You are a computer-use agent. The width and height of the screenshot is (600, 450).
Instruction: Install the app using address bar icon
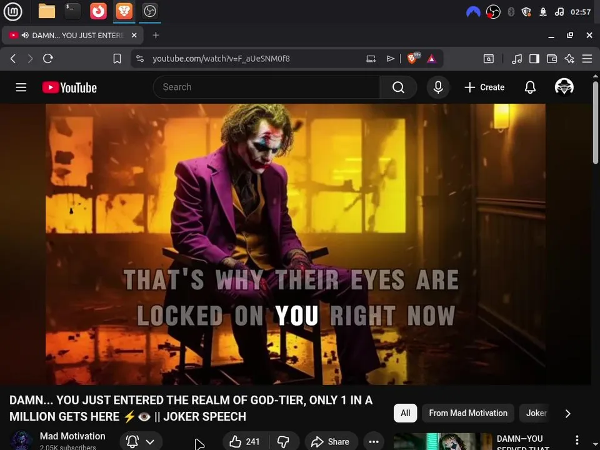click(x=371, y=59)
